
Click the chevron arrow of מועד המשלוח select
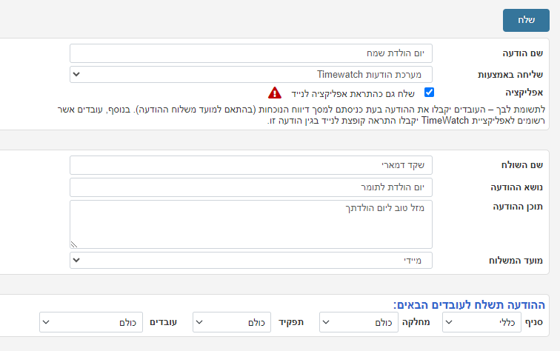click(76, 261)
